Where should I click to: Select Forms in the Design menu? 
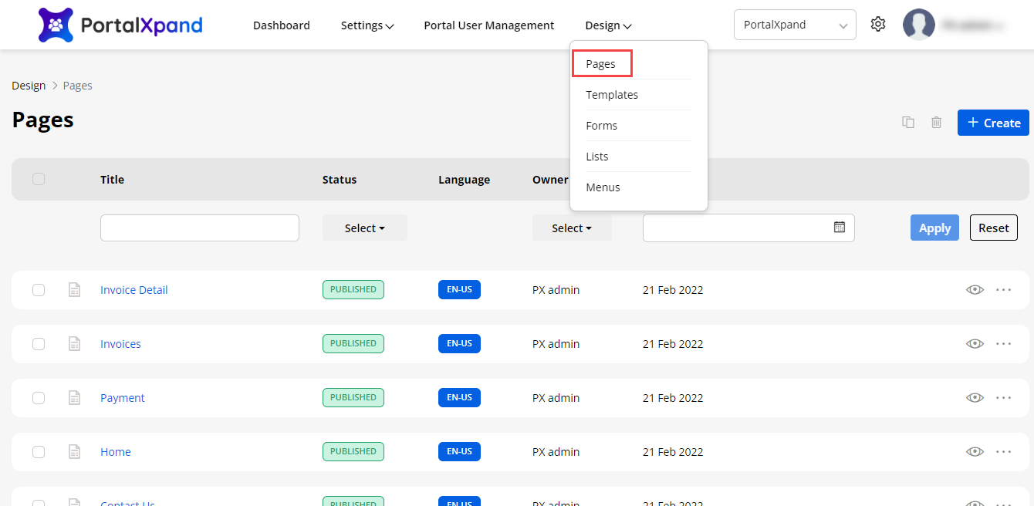601,126
